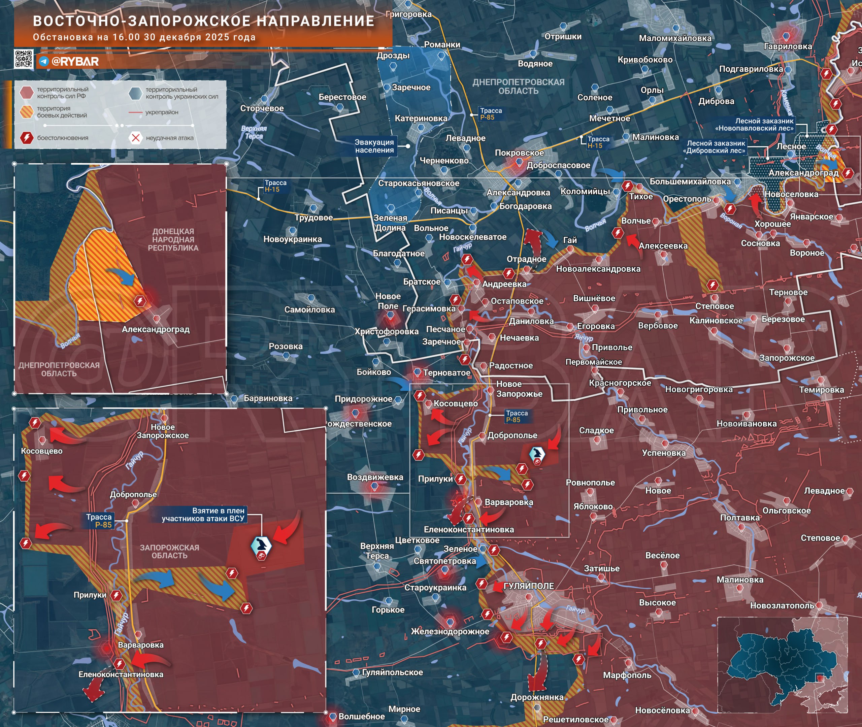Image resolution: width=862 pixels, height=727 pixels.
Task: Click the failed attack X legend icon
Action: 136,138
